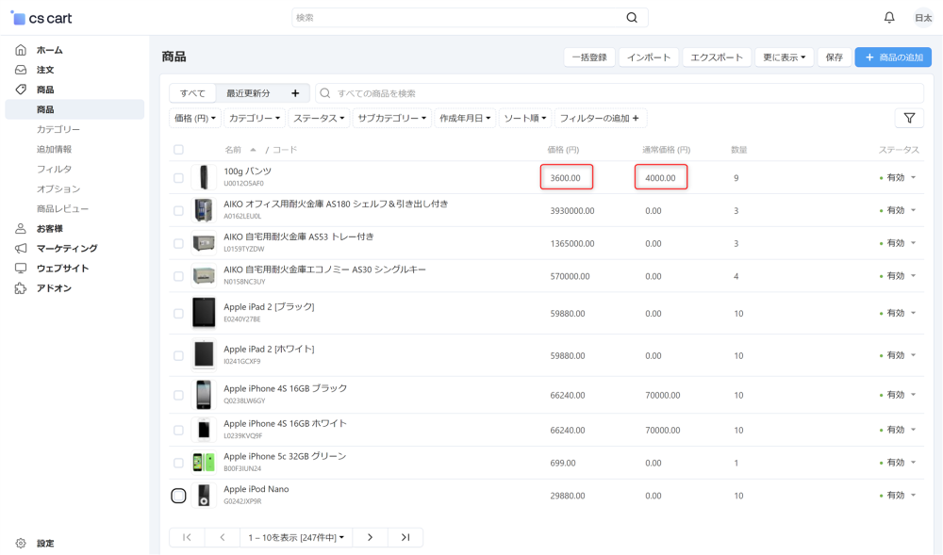Click the インポート button
943x555 pixels.
point(649,57)
